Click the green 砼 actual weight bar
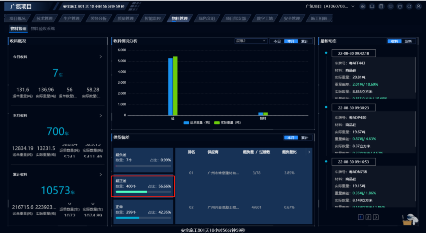 [x=175, y=86]
